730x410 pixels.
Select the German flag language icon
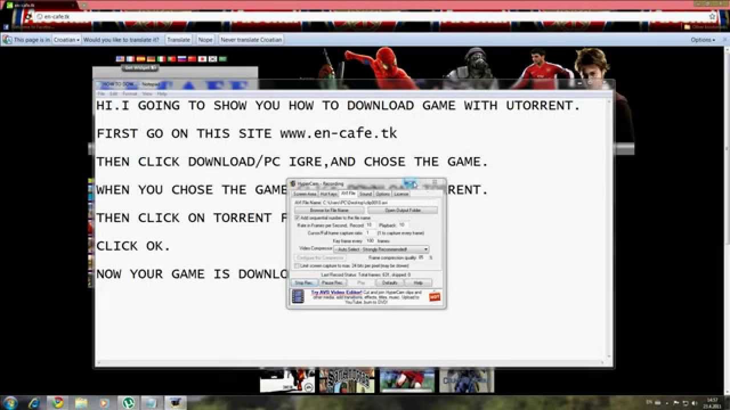151,59
